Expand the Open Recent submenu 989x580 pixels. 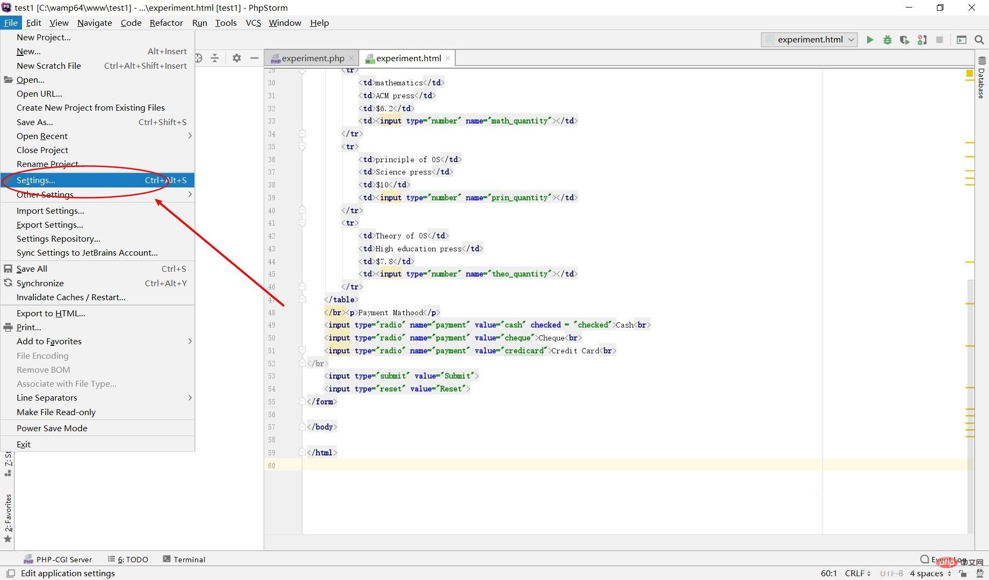pyautogui.click(x=42, y=136)
